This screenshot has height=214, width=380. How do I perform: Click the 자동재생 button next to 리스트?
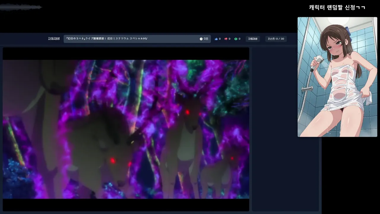(x=253, y=39)
